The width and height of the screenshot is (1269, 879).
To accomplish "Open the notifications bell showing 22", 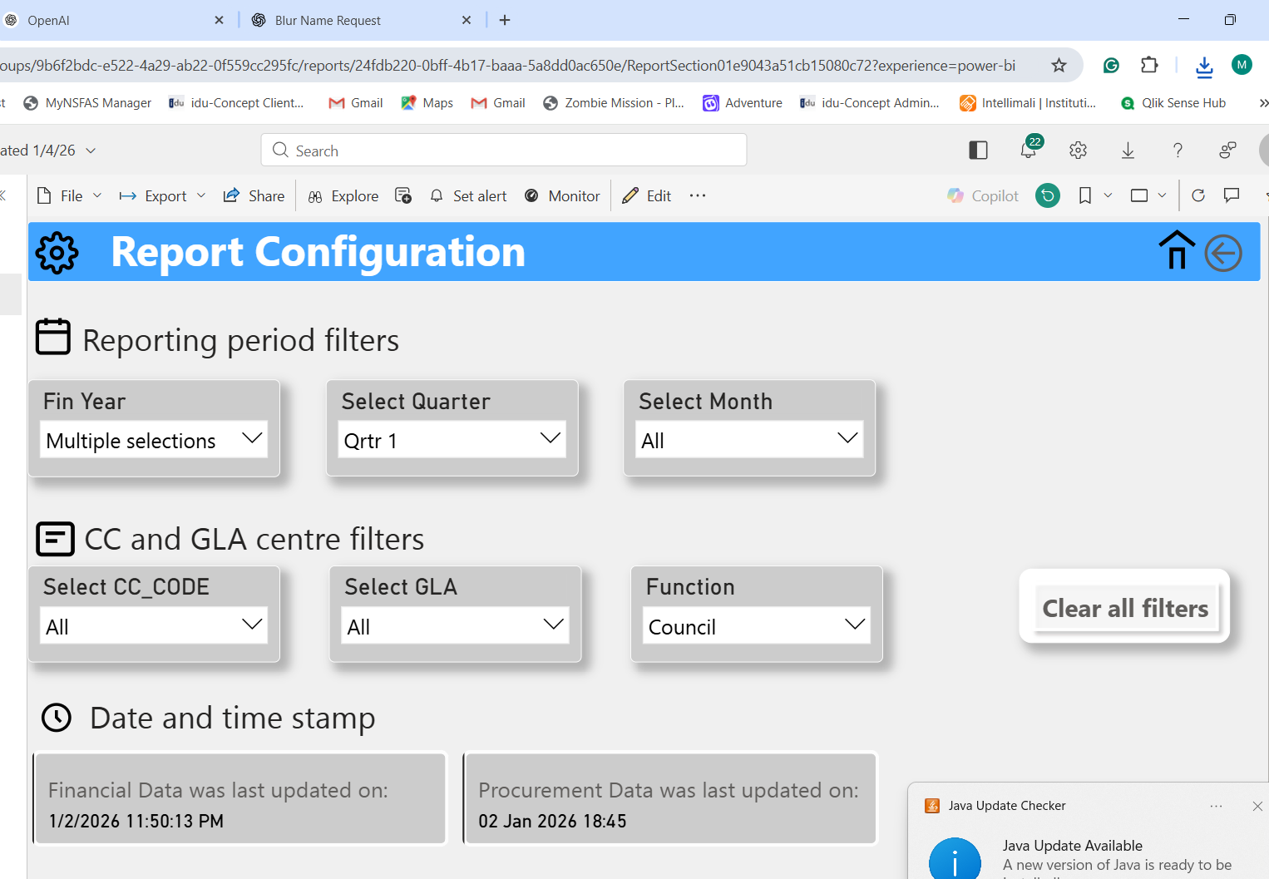I will point(1028,150).
